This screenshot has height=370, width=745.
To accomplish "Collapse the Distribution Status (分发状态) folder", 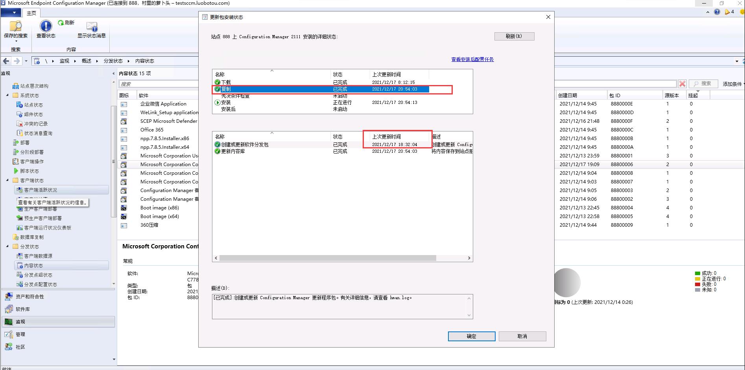I will 7,246.
